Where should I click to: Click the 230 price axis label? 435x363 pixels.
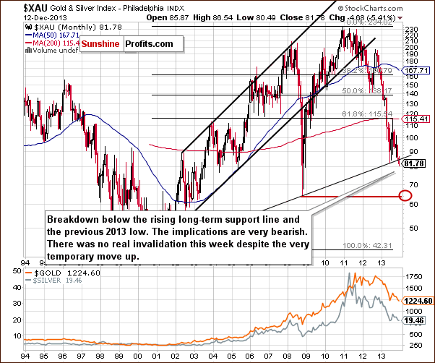point(412,30)
